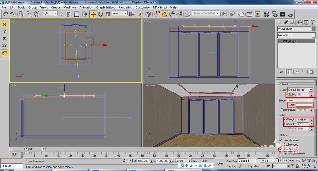Click the Align tool icon

coord(232,14)
